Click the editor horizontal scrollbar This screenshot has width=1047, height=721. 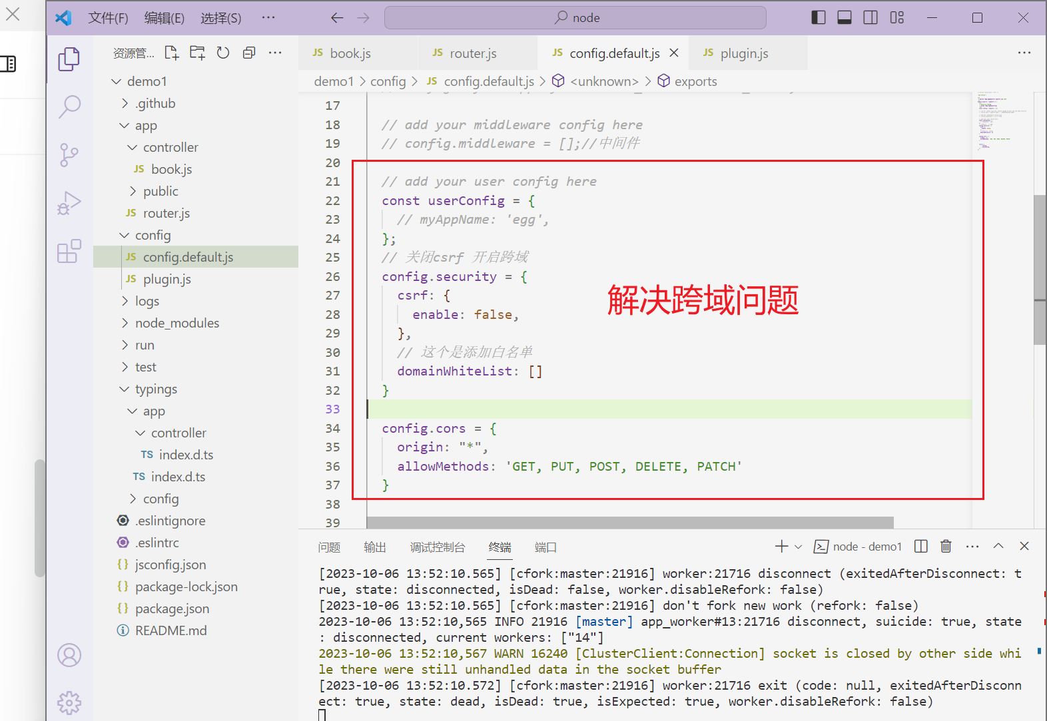point(630,523)
